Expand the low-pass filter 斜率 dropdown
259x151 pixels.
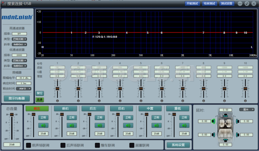[19, 66]
